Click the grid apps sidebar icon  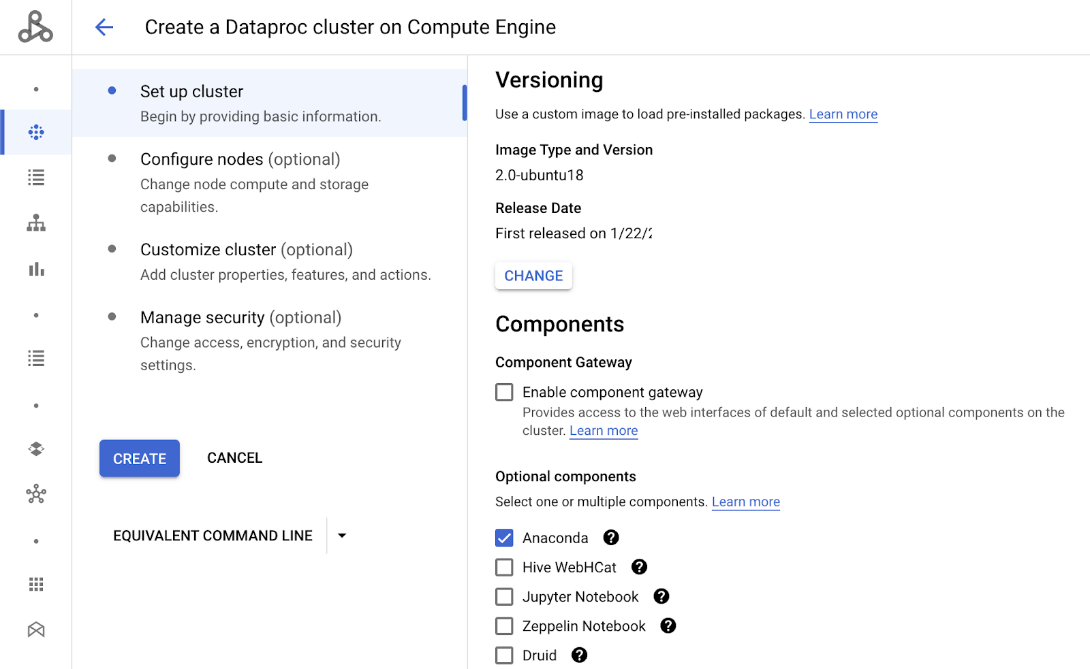pyautogui.click(x=36, y=584)
